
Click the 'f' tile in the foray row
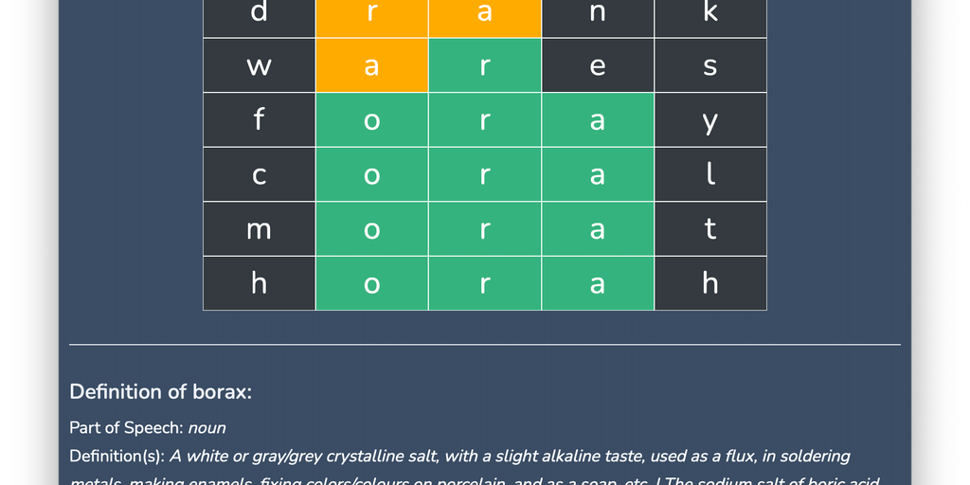tap(259, 120)
